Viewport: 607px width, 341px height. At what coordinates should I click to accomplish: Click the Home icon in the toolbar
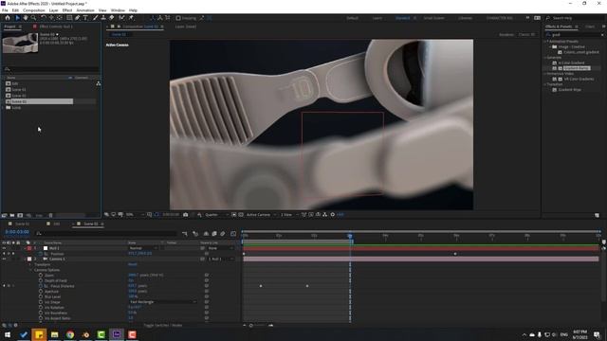[8, 18]
